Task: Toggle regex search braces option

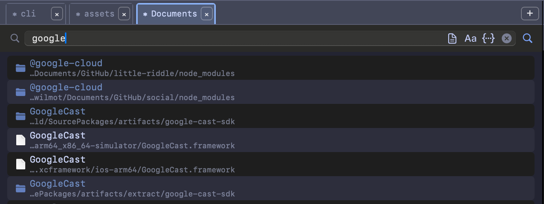Action: (489, 38)
